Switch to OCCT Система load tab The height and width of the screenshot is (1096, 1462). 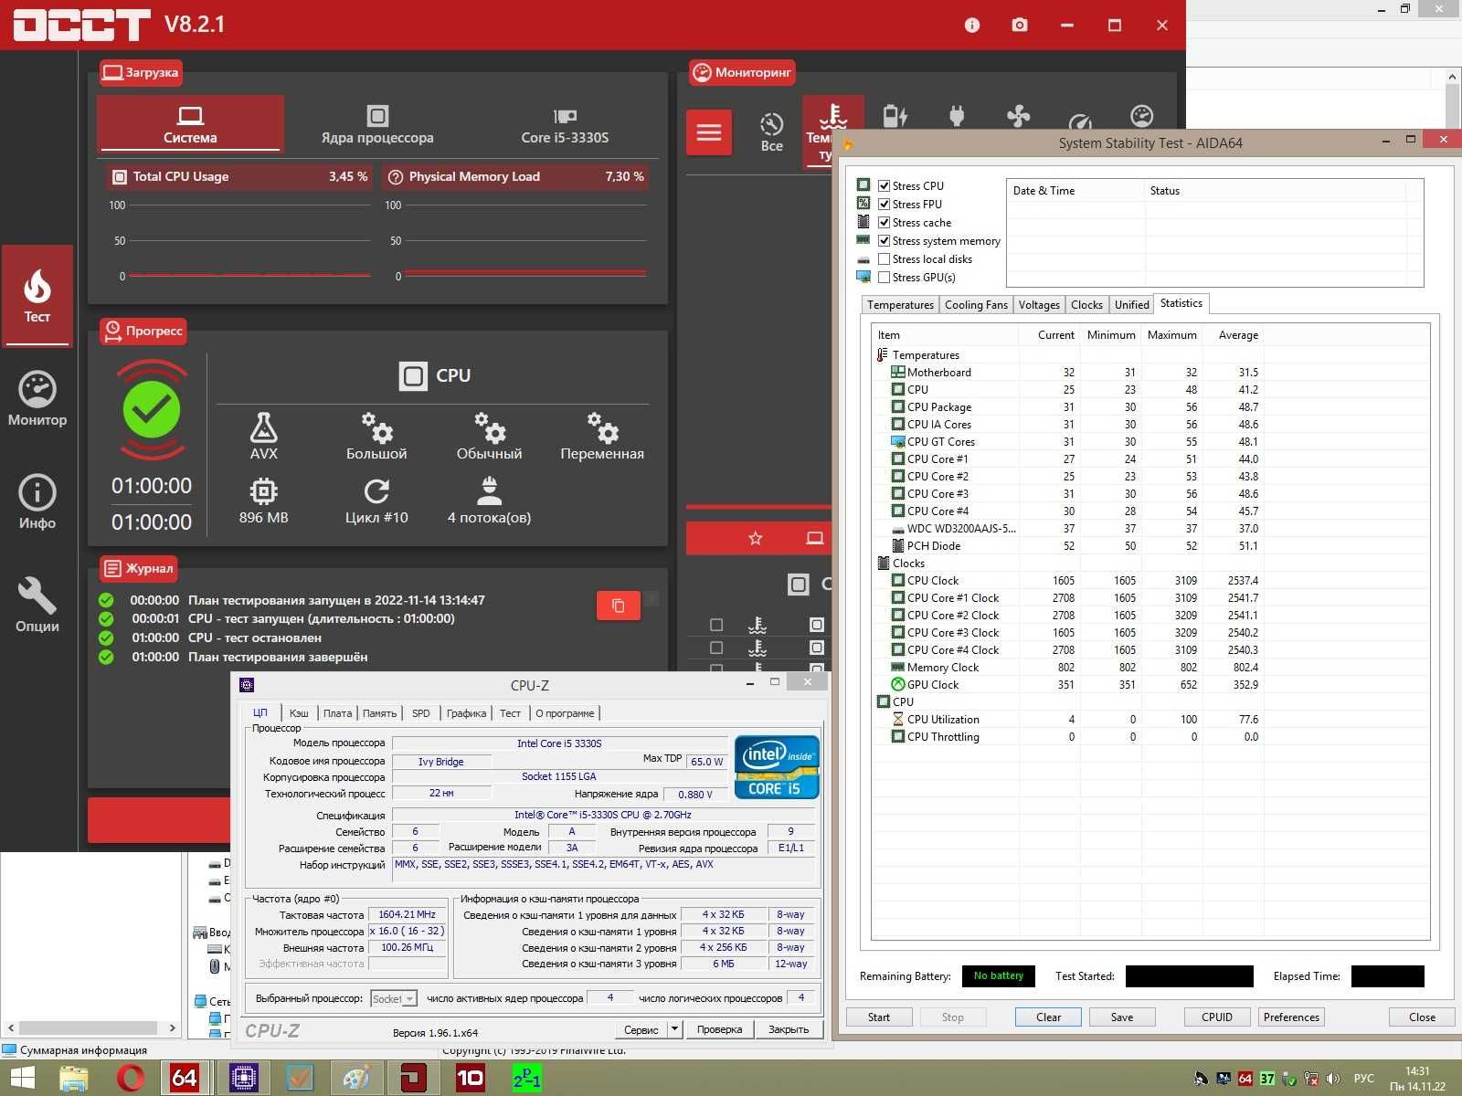190,123
